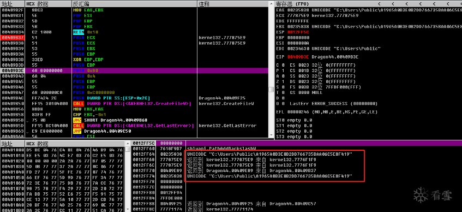
Task: Select the JMP Dragon44.00409C50 instruction
Action: coord(103,131)
